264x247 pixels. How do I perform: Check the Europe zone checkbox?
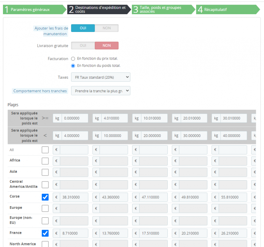pos(45,208)
